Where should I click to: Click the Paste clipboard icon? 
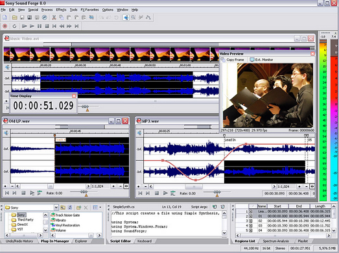click(69, 18)
